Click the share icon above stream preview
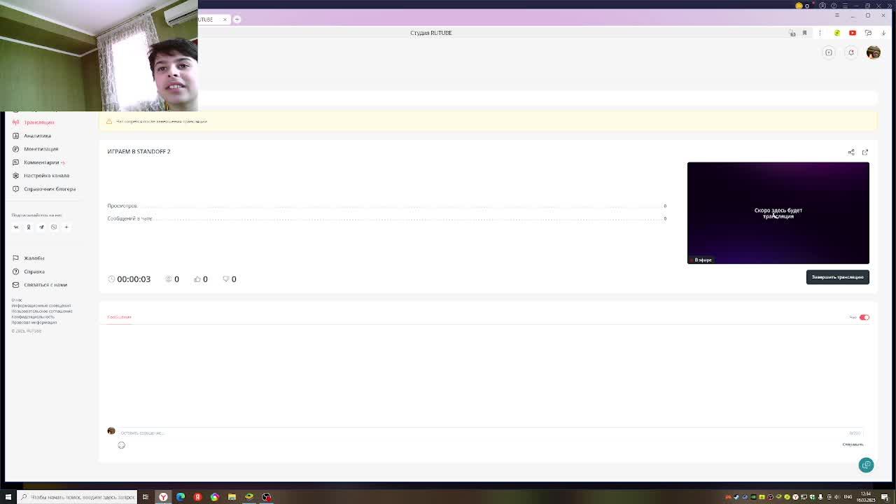This screenshot has width=896, height=504. pyautogui.click(x=851, y=152)
